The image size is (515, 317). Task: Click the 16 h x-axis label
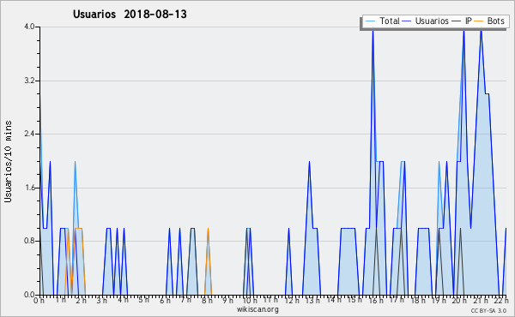point(376,300)
